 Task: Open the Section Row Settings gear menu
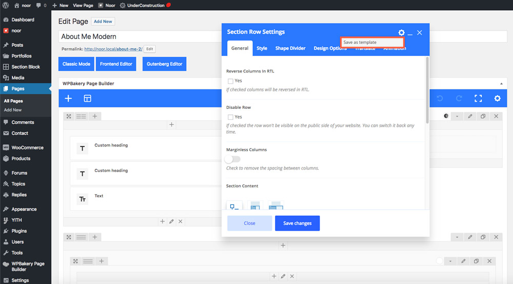point(402,32)
